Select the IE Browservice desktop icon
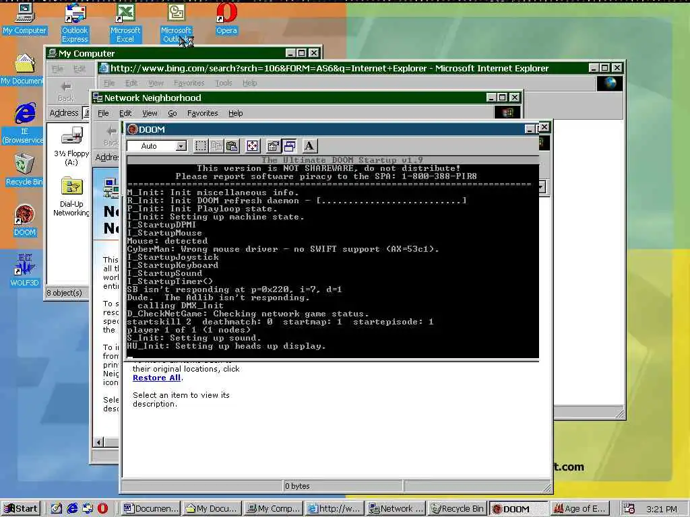Image resolution: width=690 pixels, height=517 pixels. click(x=24, y=124)
